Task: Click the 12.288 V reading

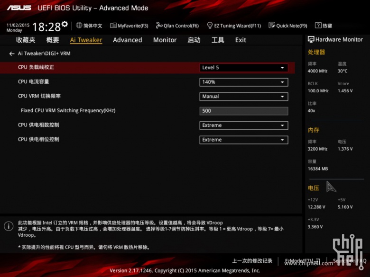Action: point(316,207)
